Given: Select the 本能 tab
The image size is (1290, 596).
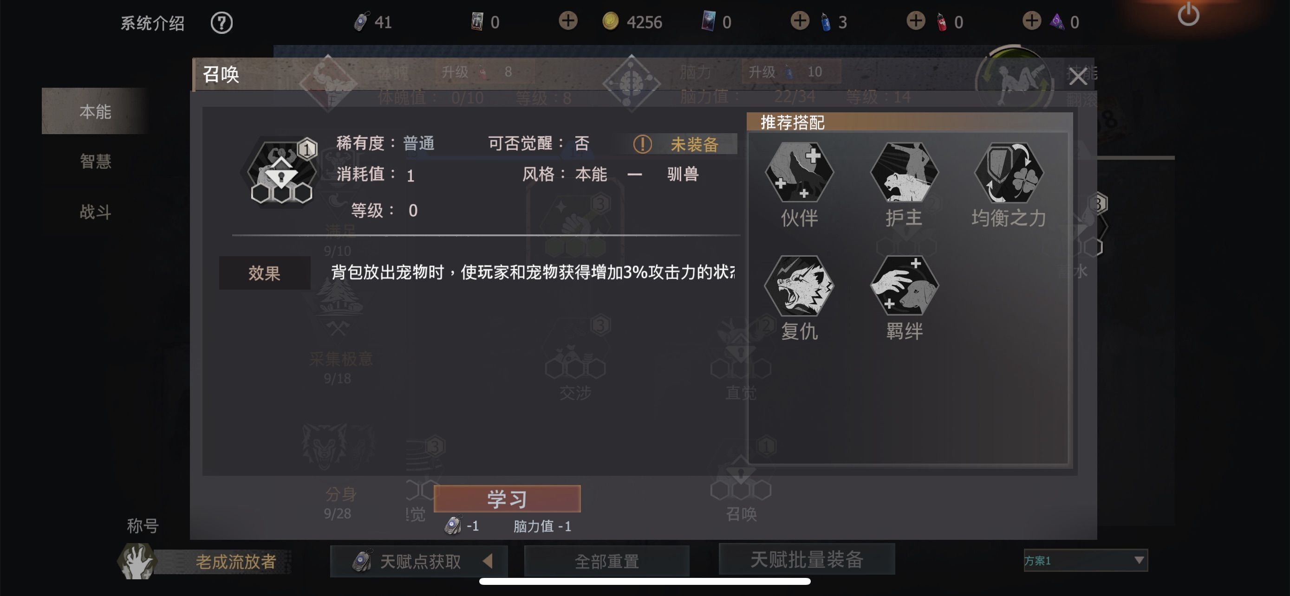Looking at the screenshot, I should click(x=95, y=111).
